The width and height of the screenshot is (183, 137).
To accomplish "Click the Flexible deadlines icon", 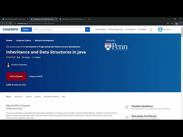I will coord(127,107).
